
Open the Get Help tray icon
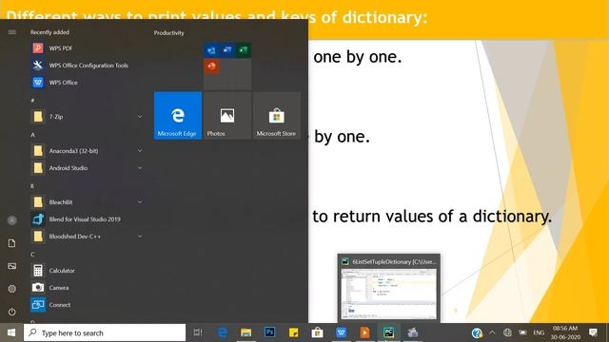[477, 332]
